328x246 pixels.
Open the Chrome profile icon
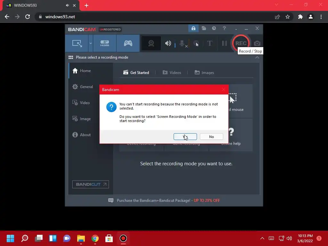tap(311, 17)
